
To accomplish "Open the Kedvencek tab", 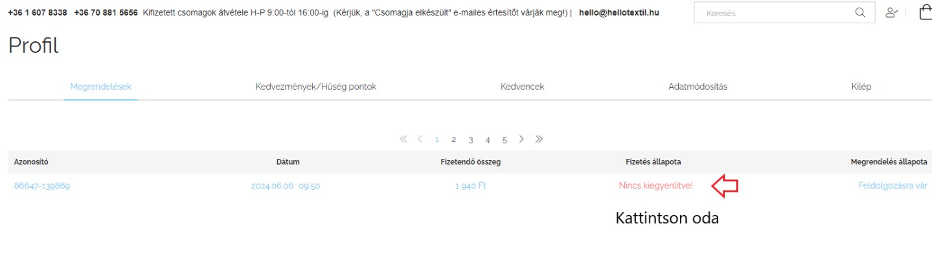I will (x=522, y=87).
